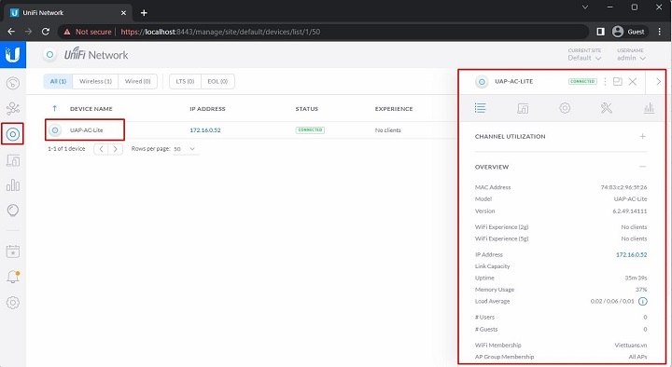Open browser tab search chevron
The image size is (672, 367).
coord(585,7)
